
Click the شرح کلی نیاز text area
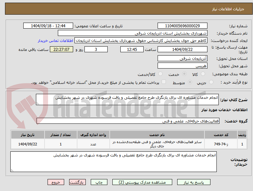127,99
